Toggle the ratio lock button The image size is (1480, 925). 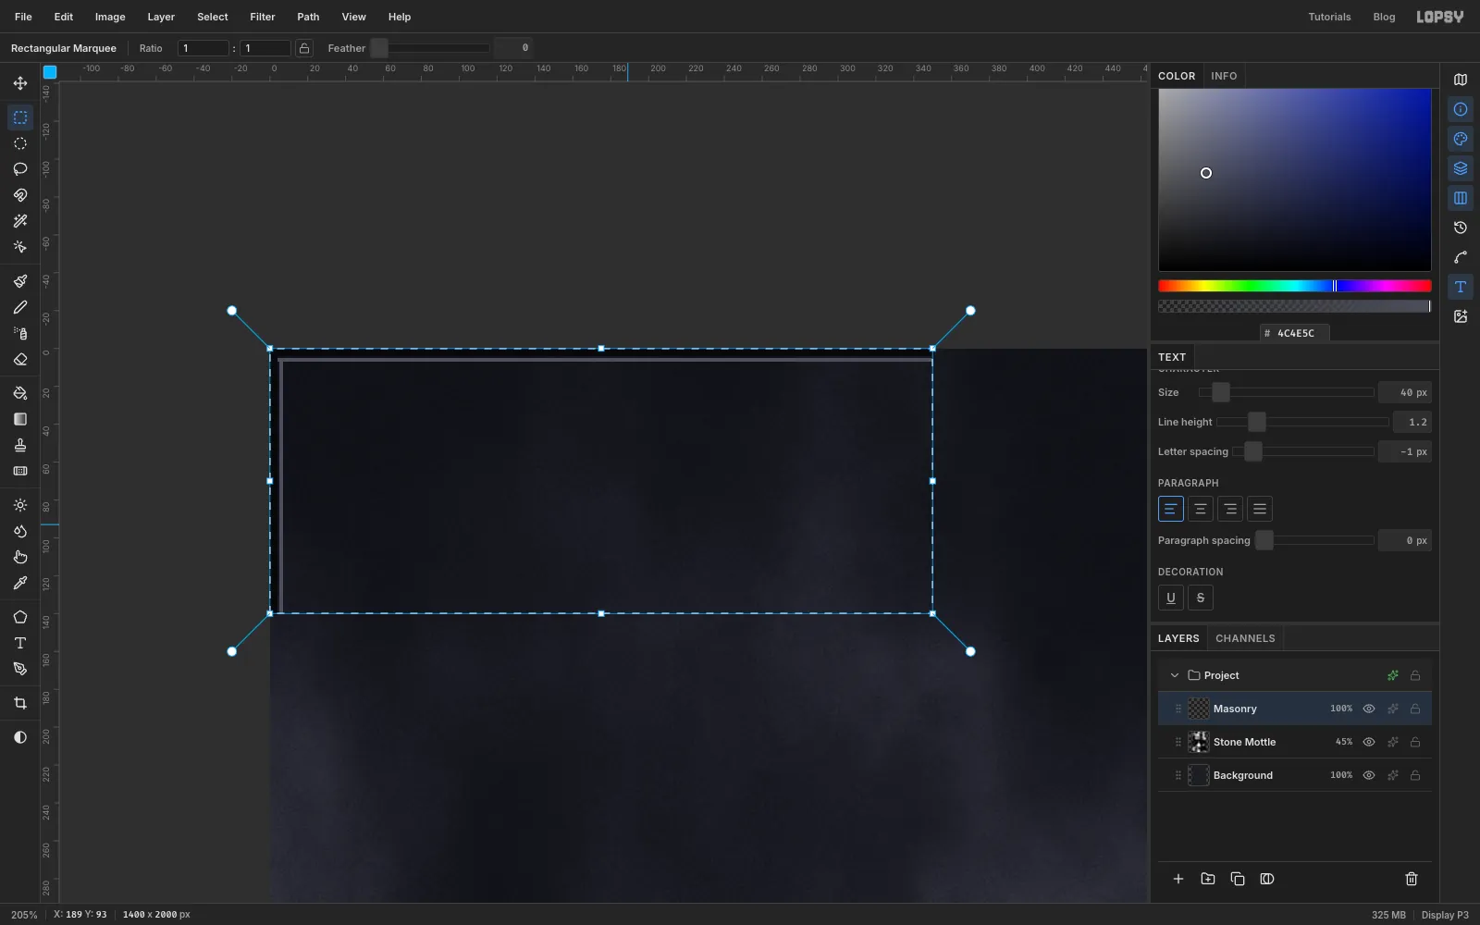[x=304, y=48]
